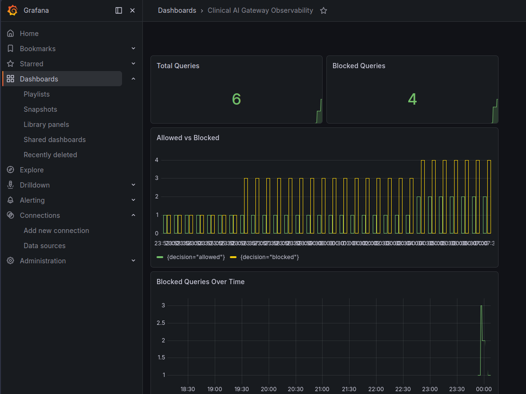Click the Explore compass icon

(x=10, y=170)
